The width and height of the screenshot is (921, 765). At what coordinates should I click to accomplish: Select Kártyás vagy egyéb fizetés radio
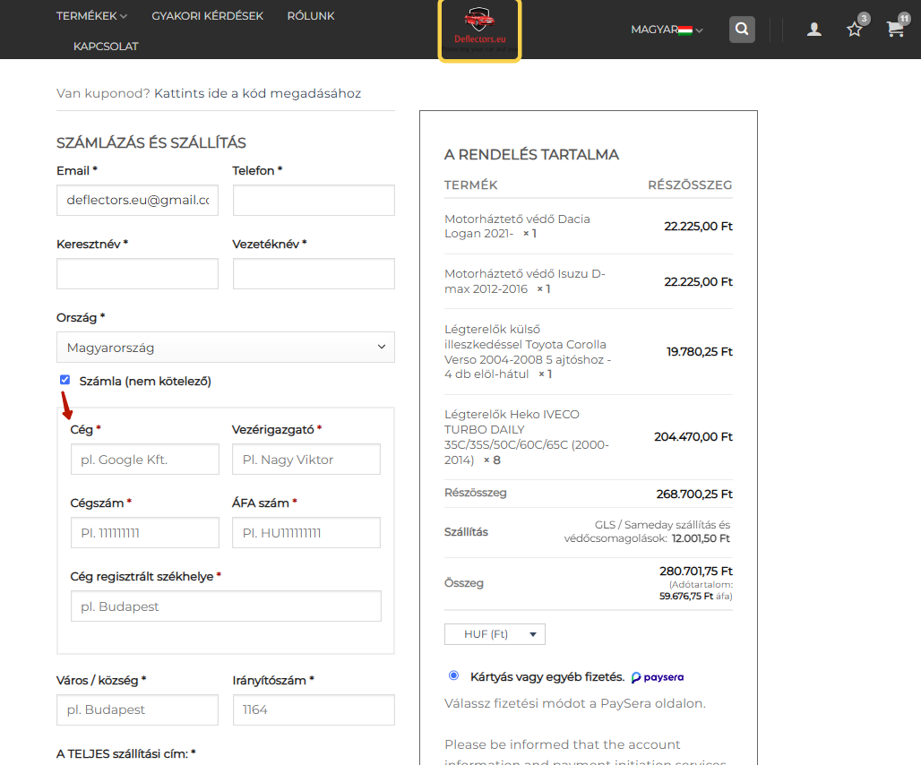point(453,675)
